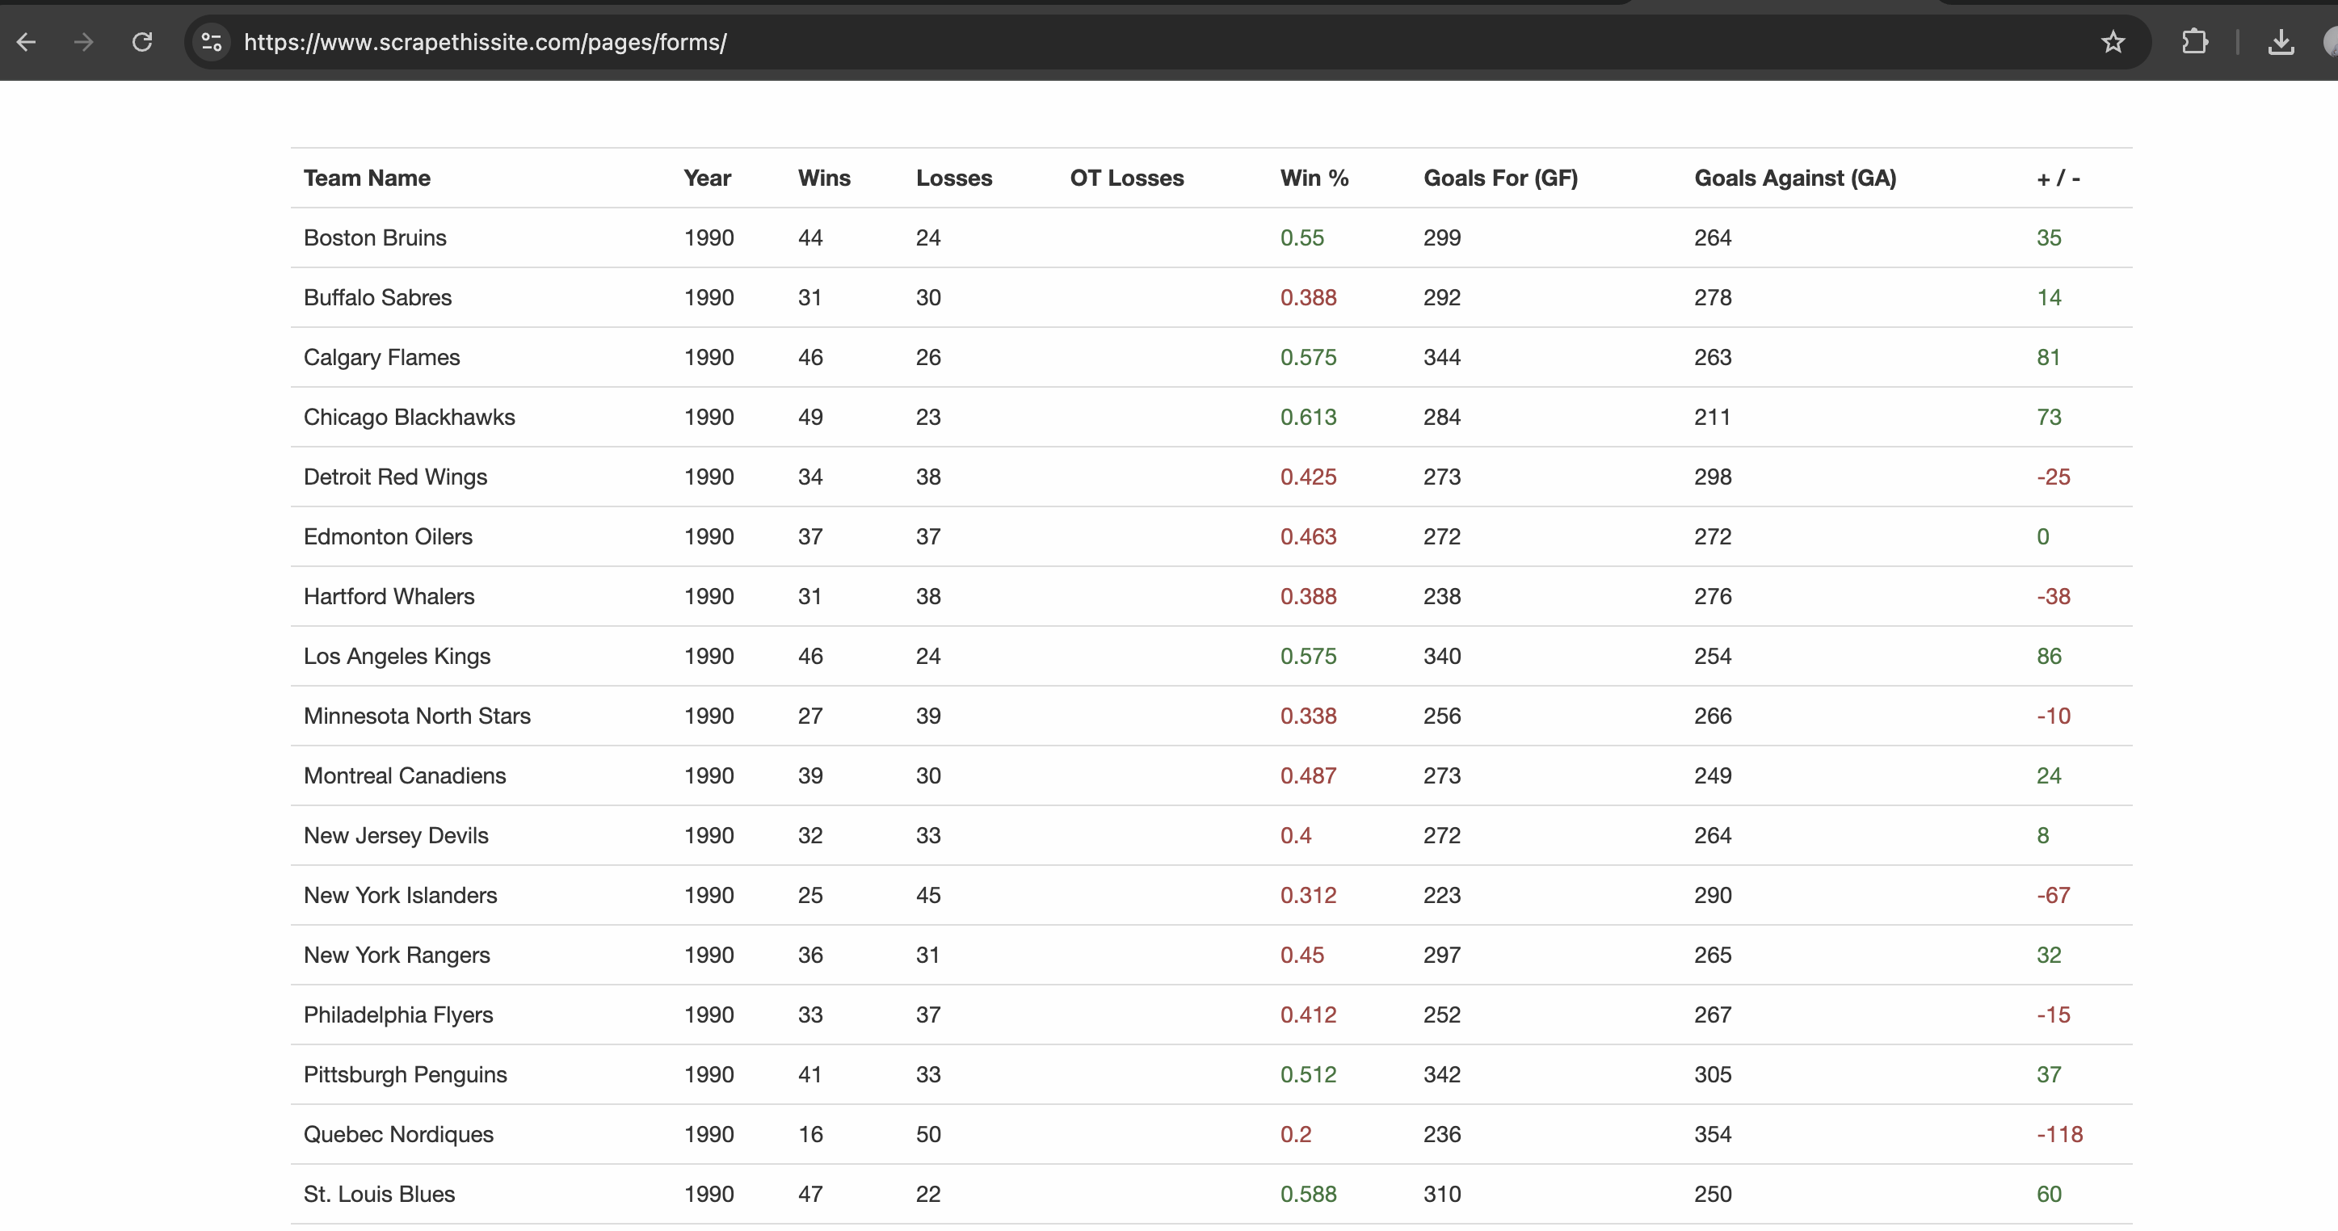The height and width of the screenshot is (1231, 2338).
Task: Click the browser back arrow
Action: pos(27,42)
